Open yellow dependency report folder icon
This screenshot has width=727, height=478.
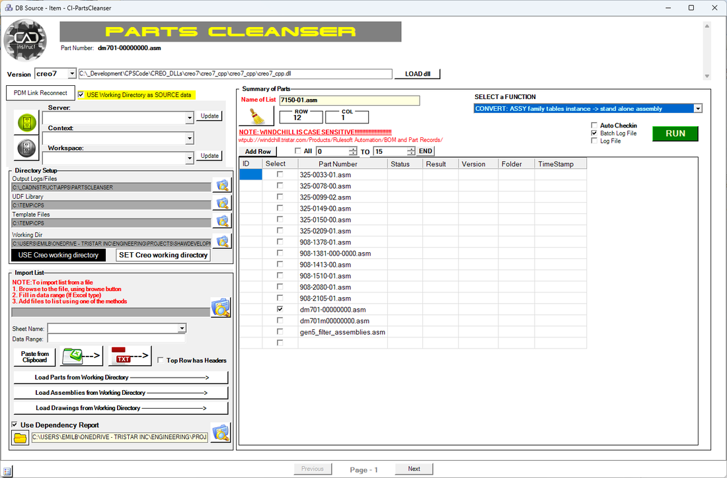(x=19, y=436)
